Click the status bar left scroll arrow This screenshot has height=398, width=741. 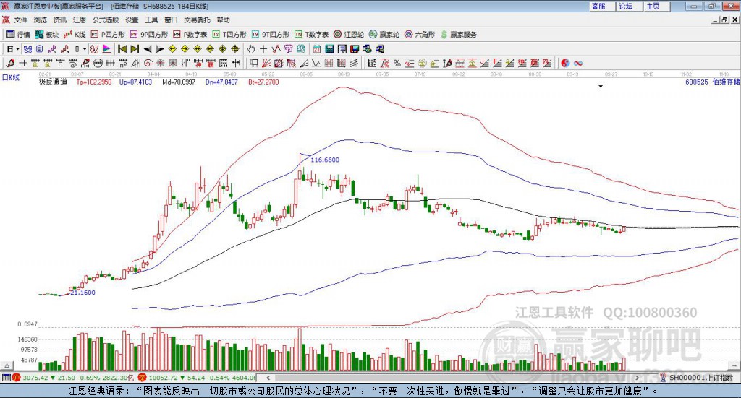click(268, 378)
